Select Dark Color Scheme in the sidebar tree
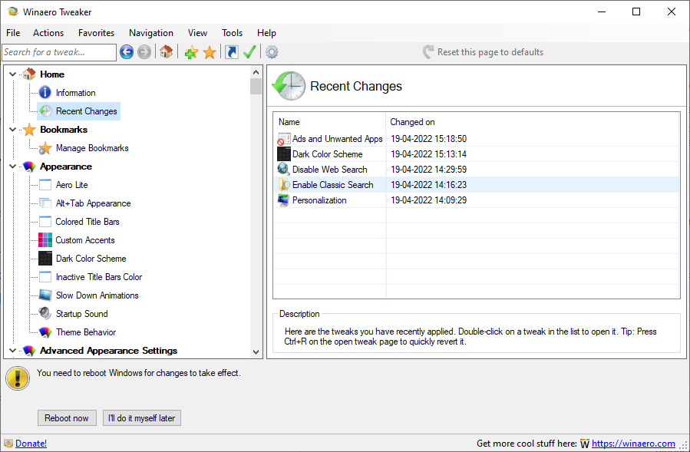690x452 pixels. click(x=91, y=259)
